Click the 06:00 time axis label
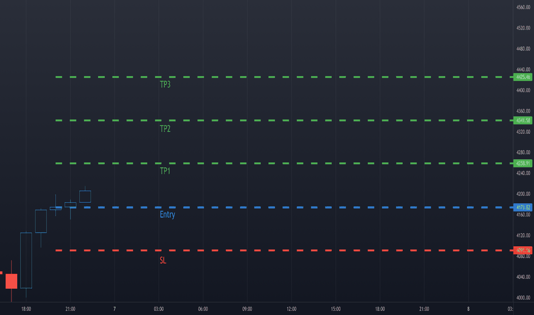534x315 pixels. point(203,309)
